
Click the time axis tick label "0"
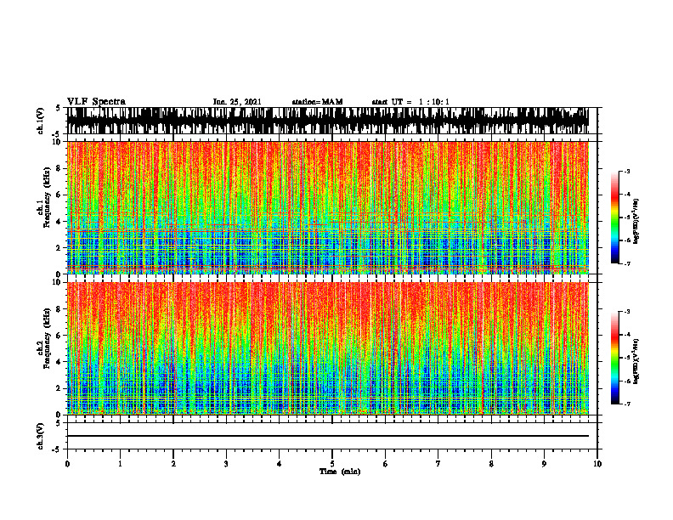click(67, 464)
